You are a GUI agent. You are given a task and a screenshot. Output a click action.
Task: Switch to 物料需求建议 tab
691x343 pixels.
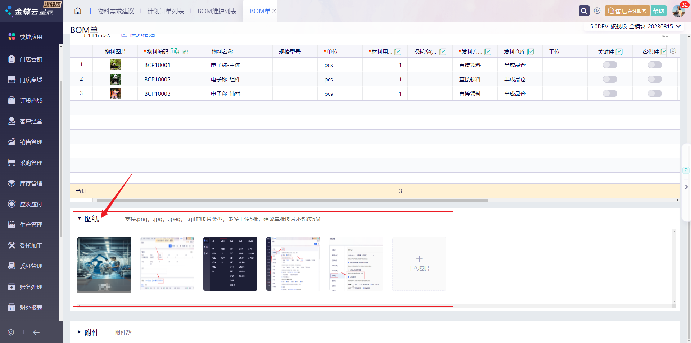click(116, 11)
